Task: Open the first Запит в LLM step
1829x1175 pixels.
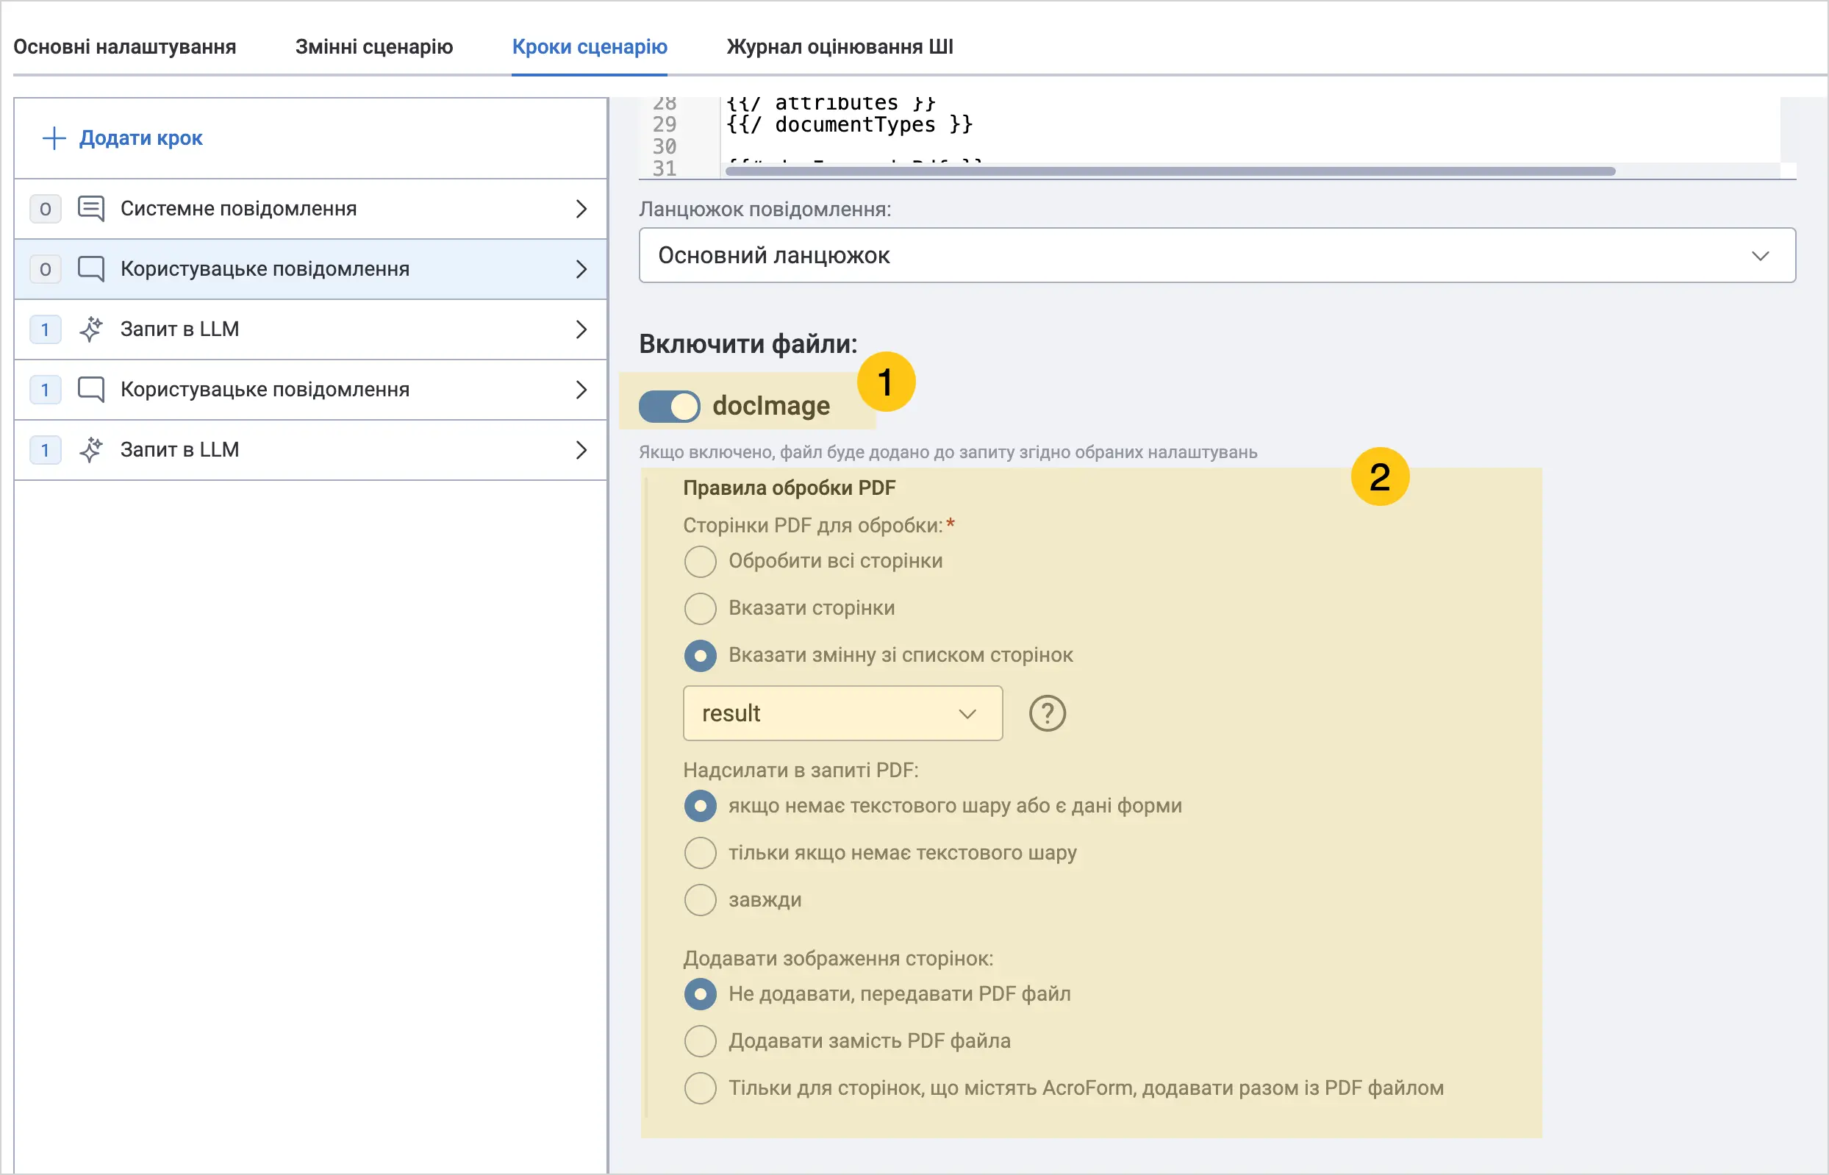Action: pos(310,329)
